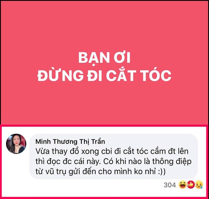Click the comment line starting "Vừa thay đồ"
This screenshot has width=209, height=199.
(112, 151)
